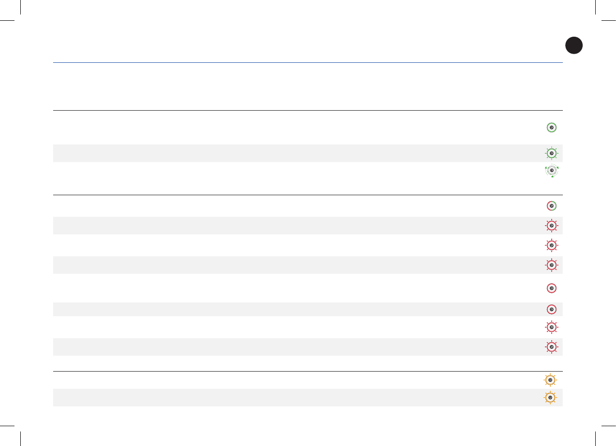Select the flashing green power indicator icon
This screenshot has width=616, height=446.
point(551,153)
